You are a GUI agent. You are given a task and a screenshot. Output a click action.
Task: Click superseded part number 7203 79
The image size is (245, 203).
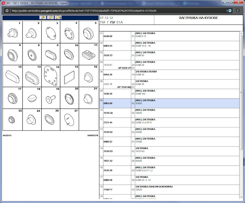point(108,84)
